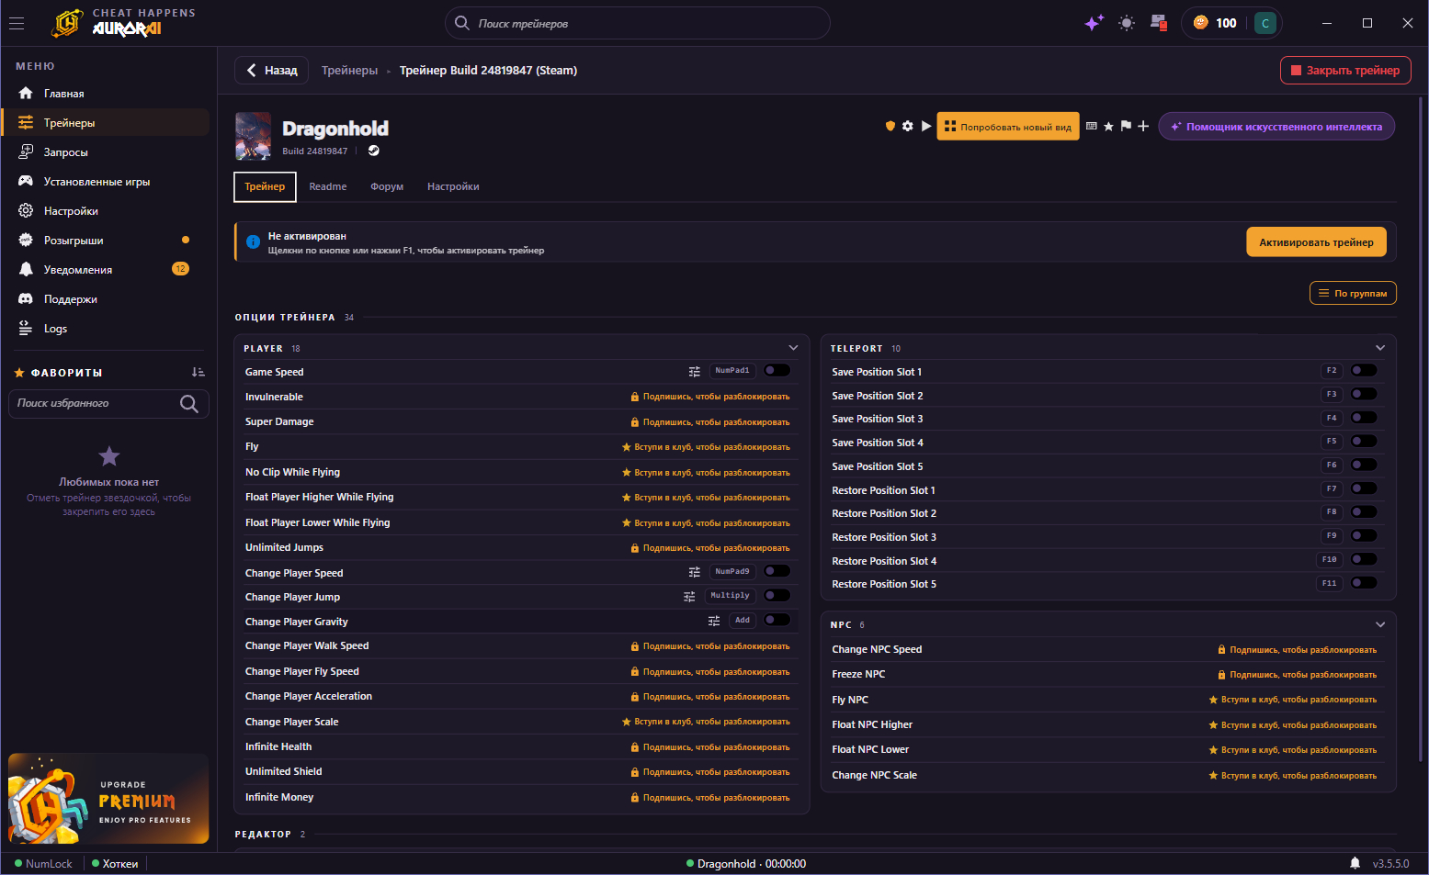Collapse the NPC options group

[x=1380, y=624]
